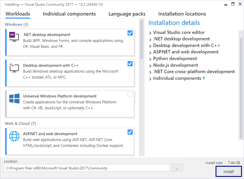
Task: Minimize the installer window
Action: click(x=226, y=4)
